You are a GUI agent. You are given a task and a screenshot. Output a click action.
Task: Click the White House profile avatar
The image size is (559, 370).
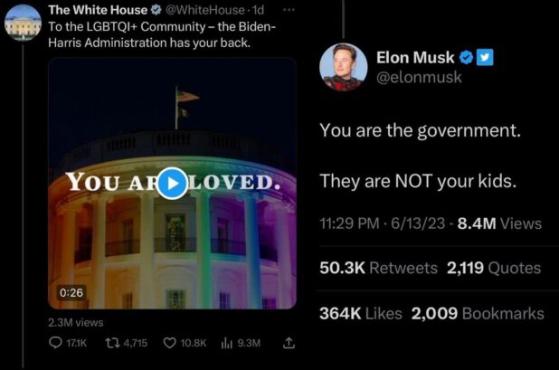(x=23, y=24)
